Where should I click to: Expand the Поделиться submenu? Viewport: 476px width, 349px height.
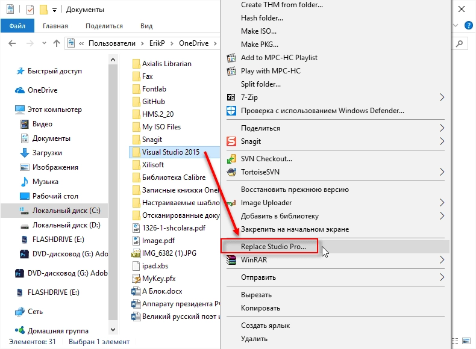[442, 128]
